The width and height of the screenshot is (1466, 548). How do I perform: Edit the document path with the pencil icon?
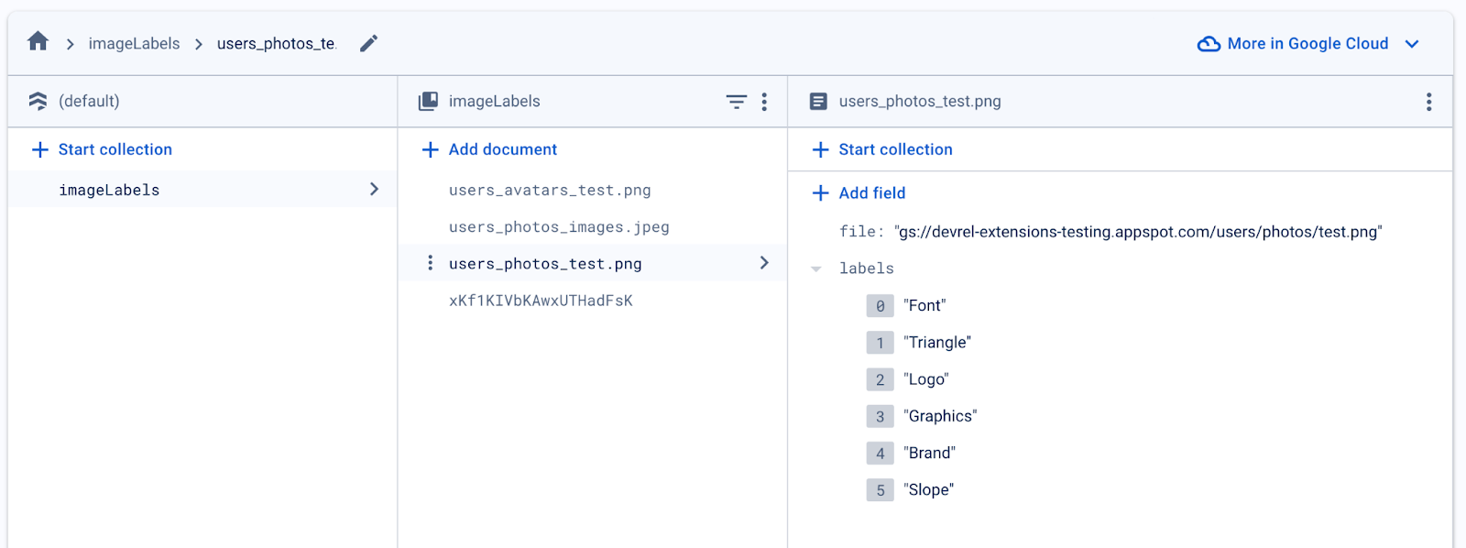coord(368,43)
